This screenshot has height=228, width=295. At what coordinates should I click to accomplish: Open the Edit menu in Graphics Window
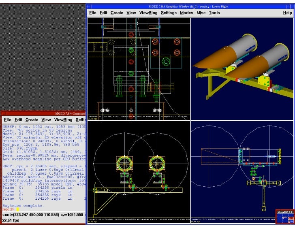pos(104,13)
